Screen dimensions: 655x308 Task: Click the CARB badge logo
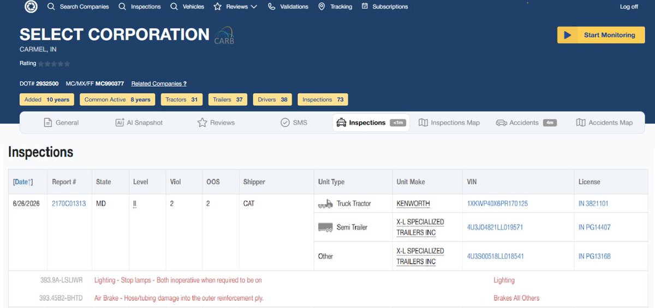coord(224,35)
